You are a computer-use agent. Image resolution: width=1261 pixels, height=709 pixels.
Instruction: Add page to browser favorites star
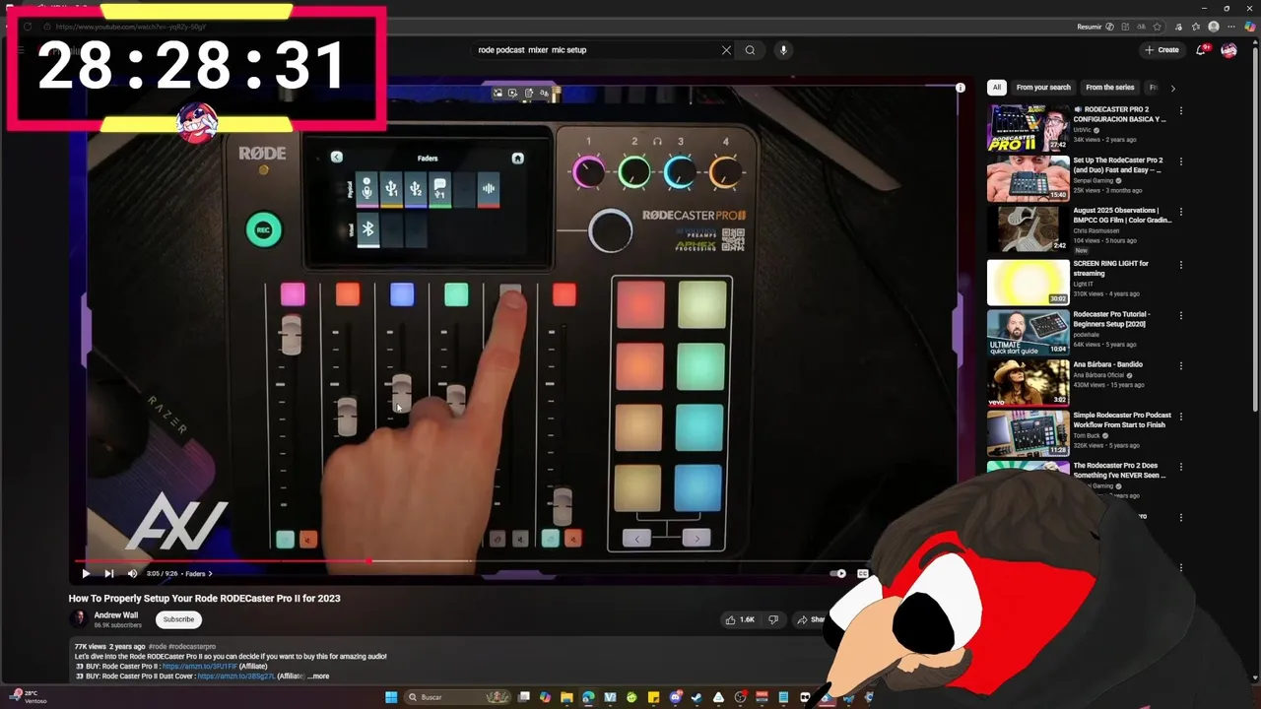tap(1157, 27)
